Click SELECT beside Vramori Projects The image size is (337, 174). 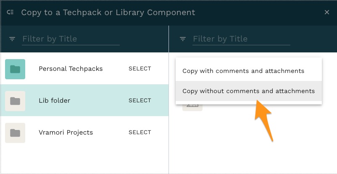tap(140, 132)
